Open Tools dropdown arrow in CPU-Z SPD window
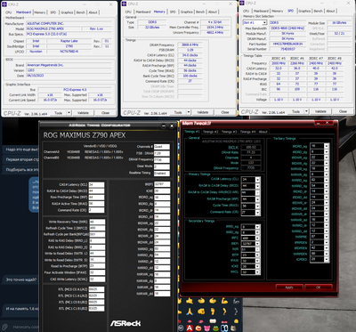The image size is (356, 332). click(x=306, y=111)
